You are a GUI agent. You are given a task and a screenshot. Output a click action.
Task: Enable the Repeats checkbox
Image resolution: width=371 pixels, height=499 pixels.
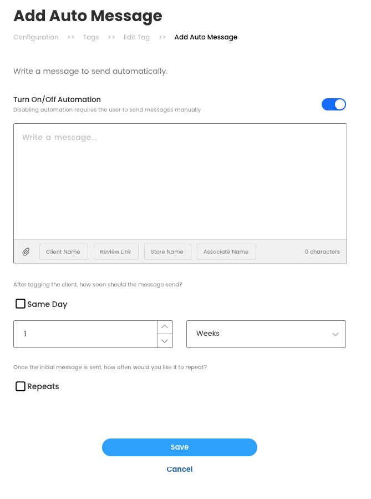click(21, 386)
